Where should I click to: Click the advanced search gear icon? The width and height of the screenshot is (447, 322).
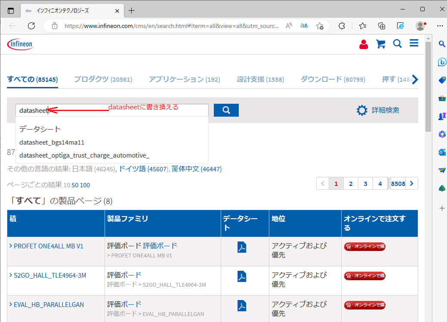point(362,110)
